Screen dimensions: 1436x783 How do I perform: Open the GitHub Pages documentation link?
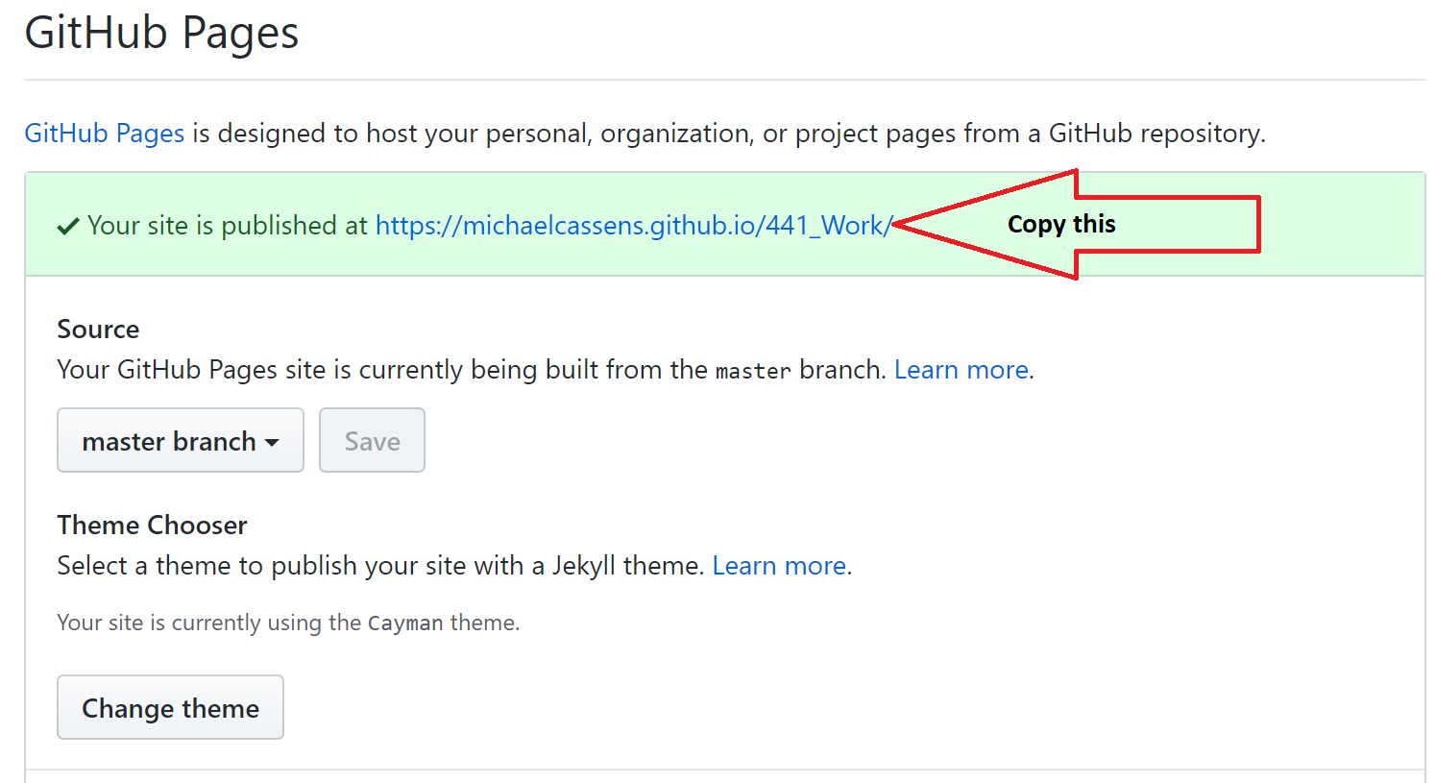(104, 134)
